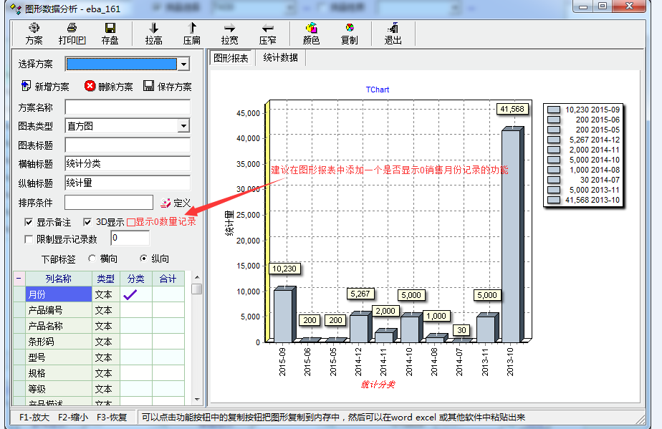Select the 横向 radio button
The width and height of the screenshot is (662, 429).
[x=92, y=259]
